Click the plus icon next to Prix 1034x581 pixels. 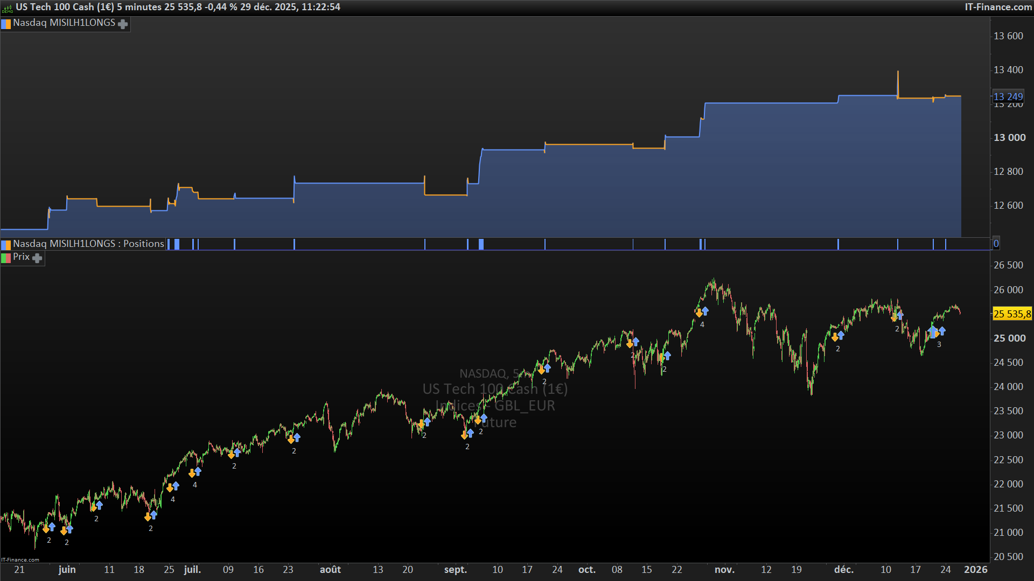pyautogui.click(x=37, y=258)
